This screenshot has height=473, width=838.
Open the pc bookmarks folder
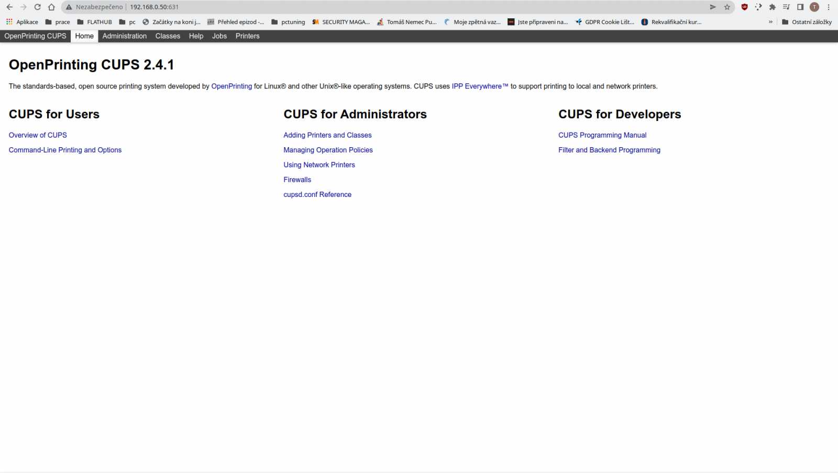127,22
